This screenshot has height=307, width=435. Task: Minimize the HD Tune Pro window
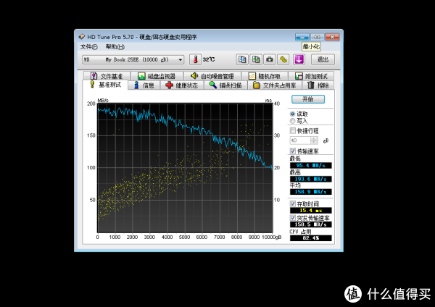point(302,37)
